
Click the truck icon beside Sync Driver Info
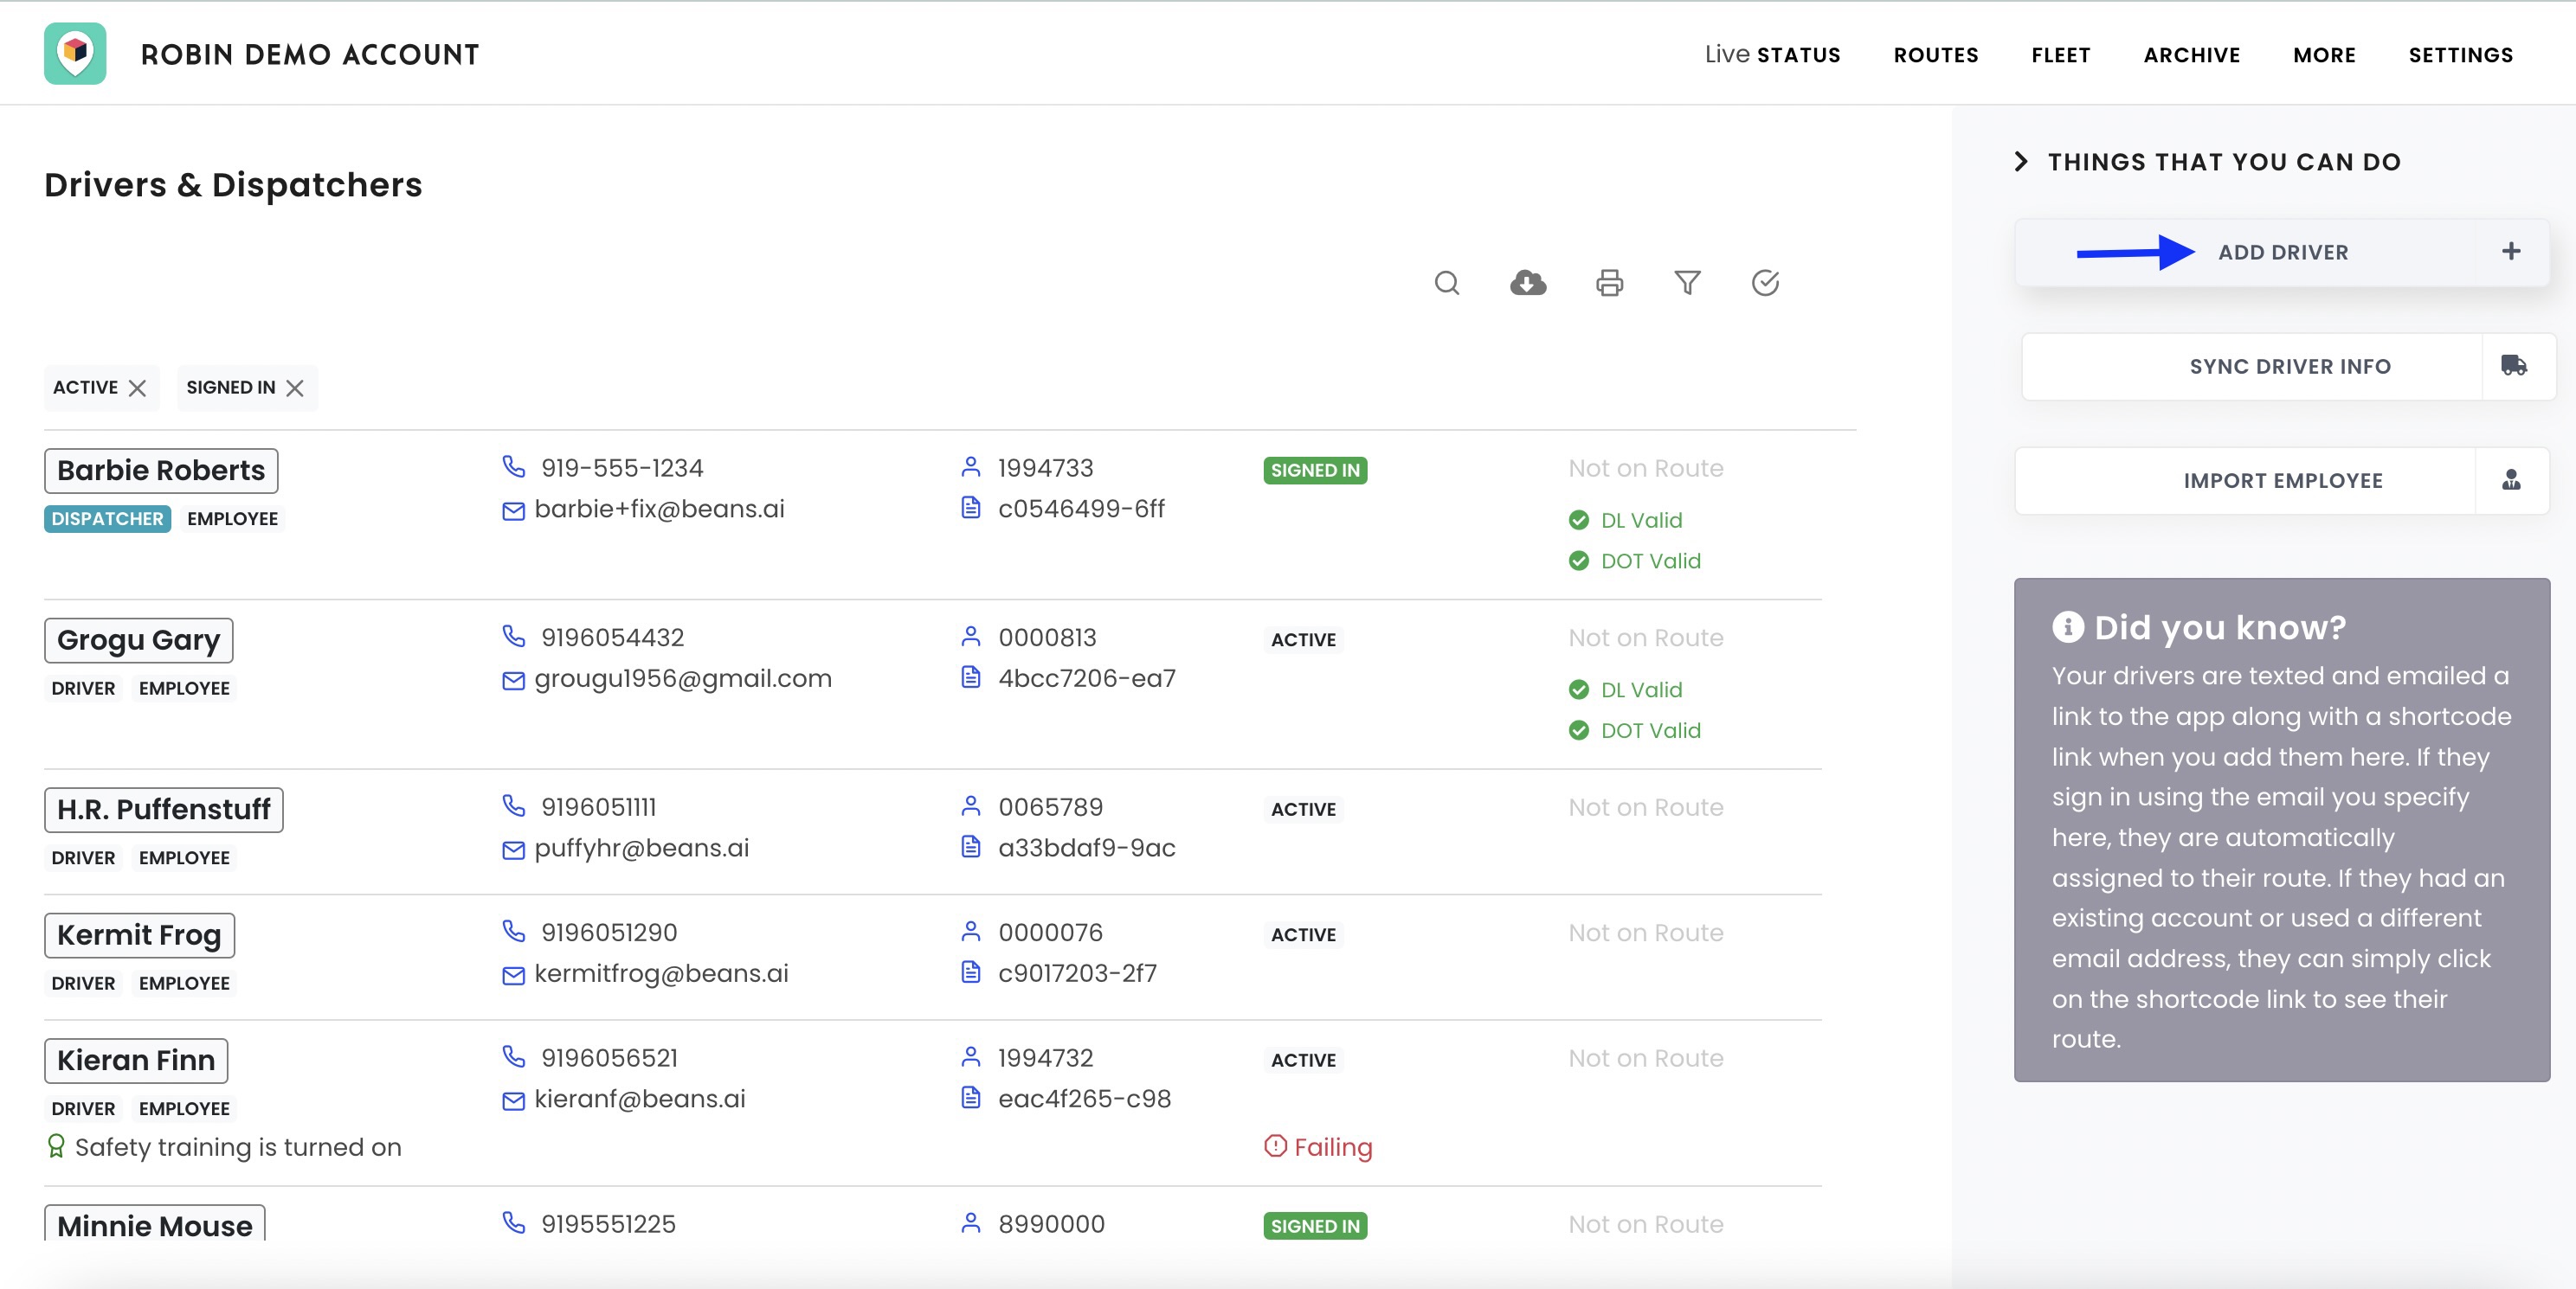pos(2514,366)
